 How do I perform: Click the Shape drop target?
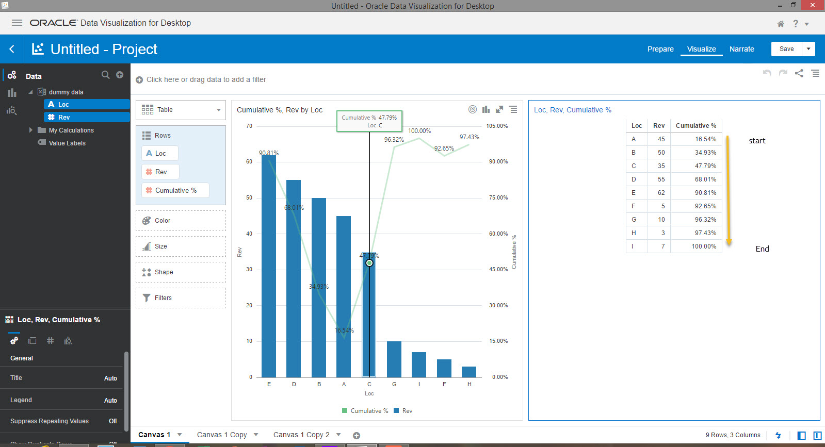181,272
